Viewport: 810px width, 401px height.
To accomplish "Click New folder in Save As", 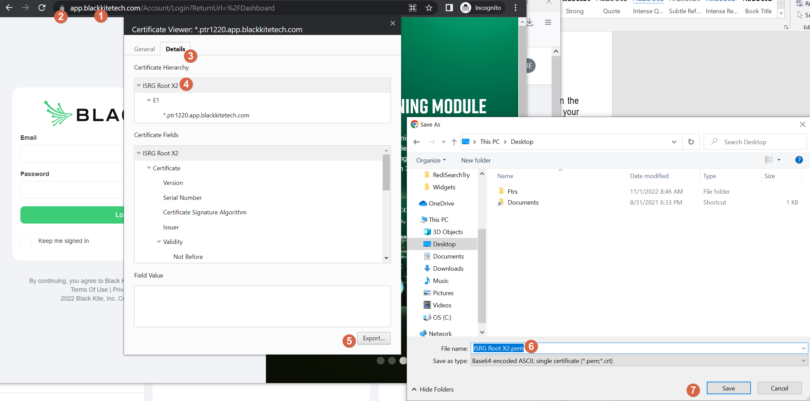I will (476, 160).
